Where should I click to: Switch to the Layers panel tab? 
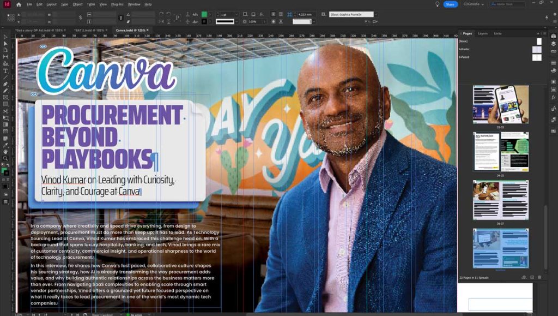coord(483,33)
